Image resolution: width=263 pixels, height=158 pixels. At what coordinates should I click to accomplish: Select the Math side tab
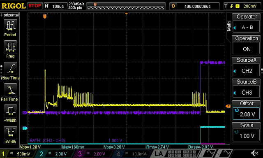tap(228, 26)
